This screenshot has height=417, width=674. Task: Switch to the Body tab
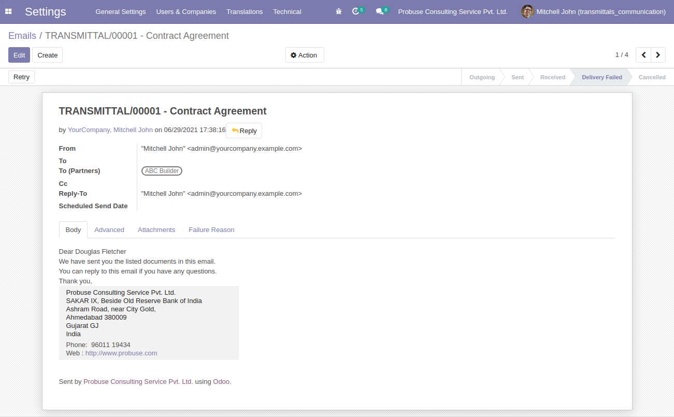[73, 230]
